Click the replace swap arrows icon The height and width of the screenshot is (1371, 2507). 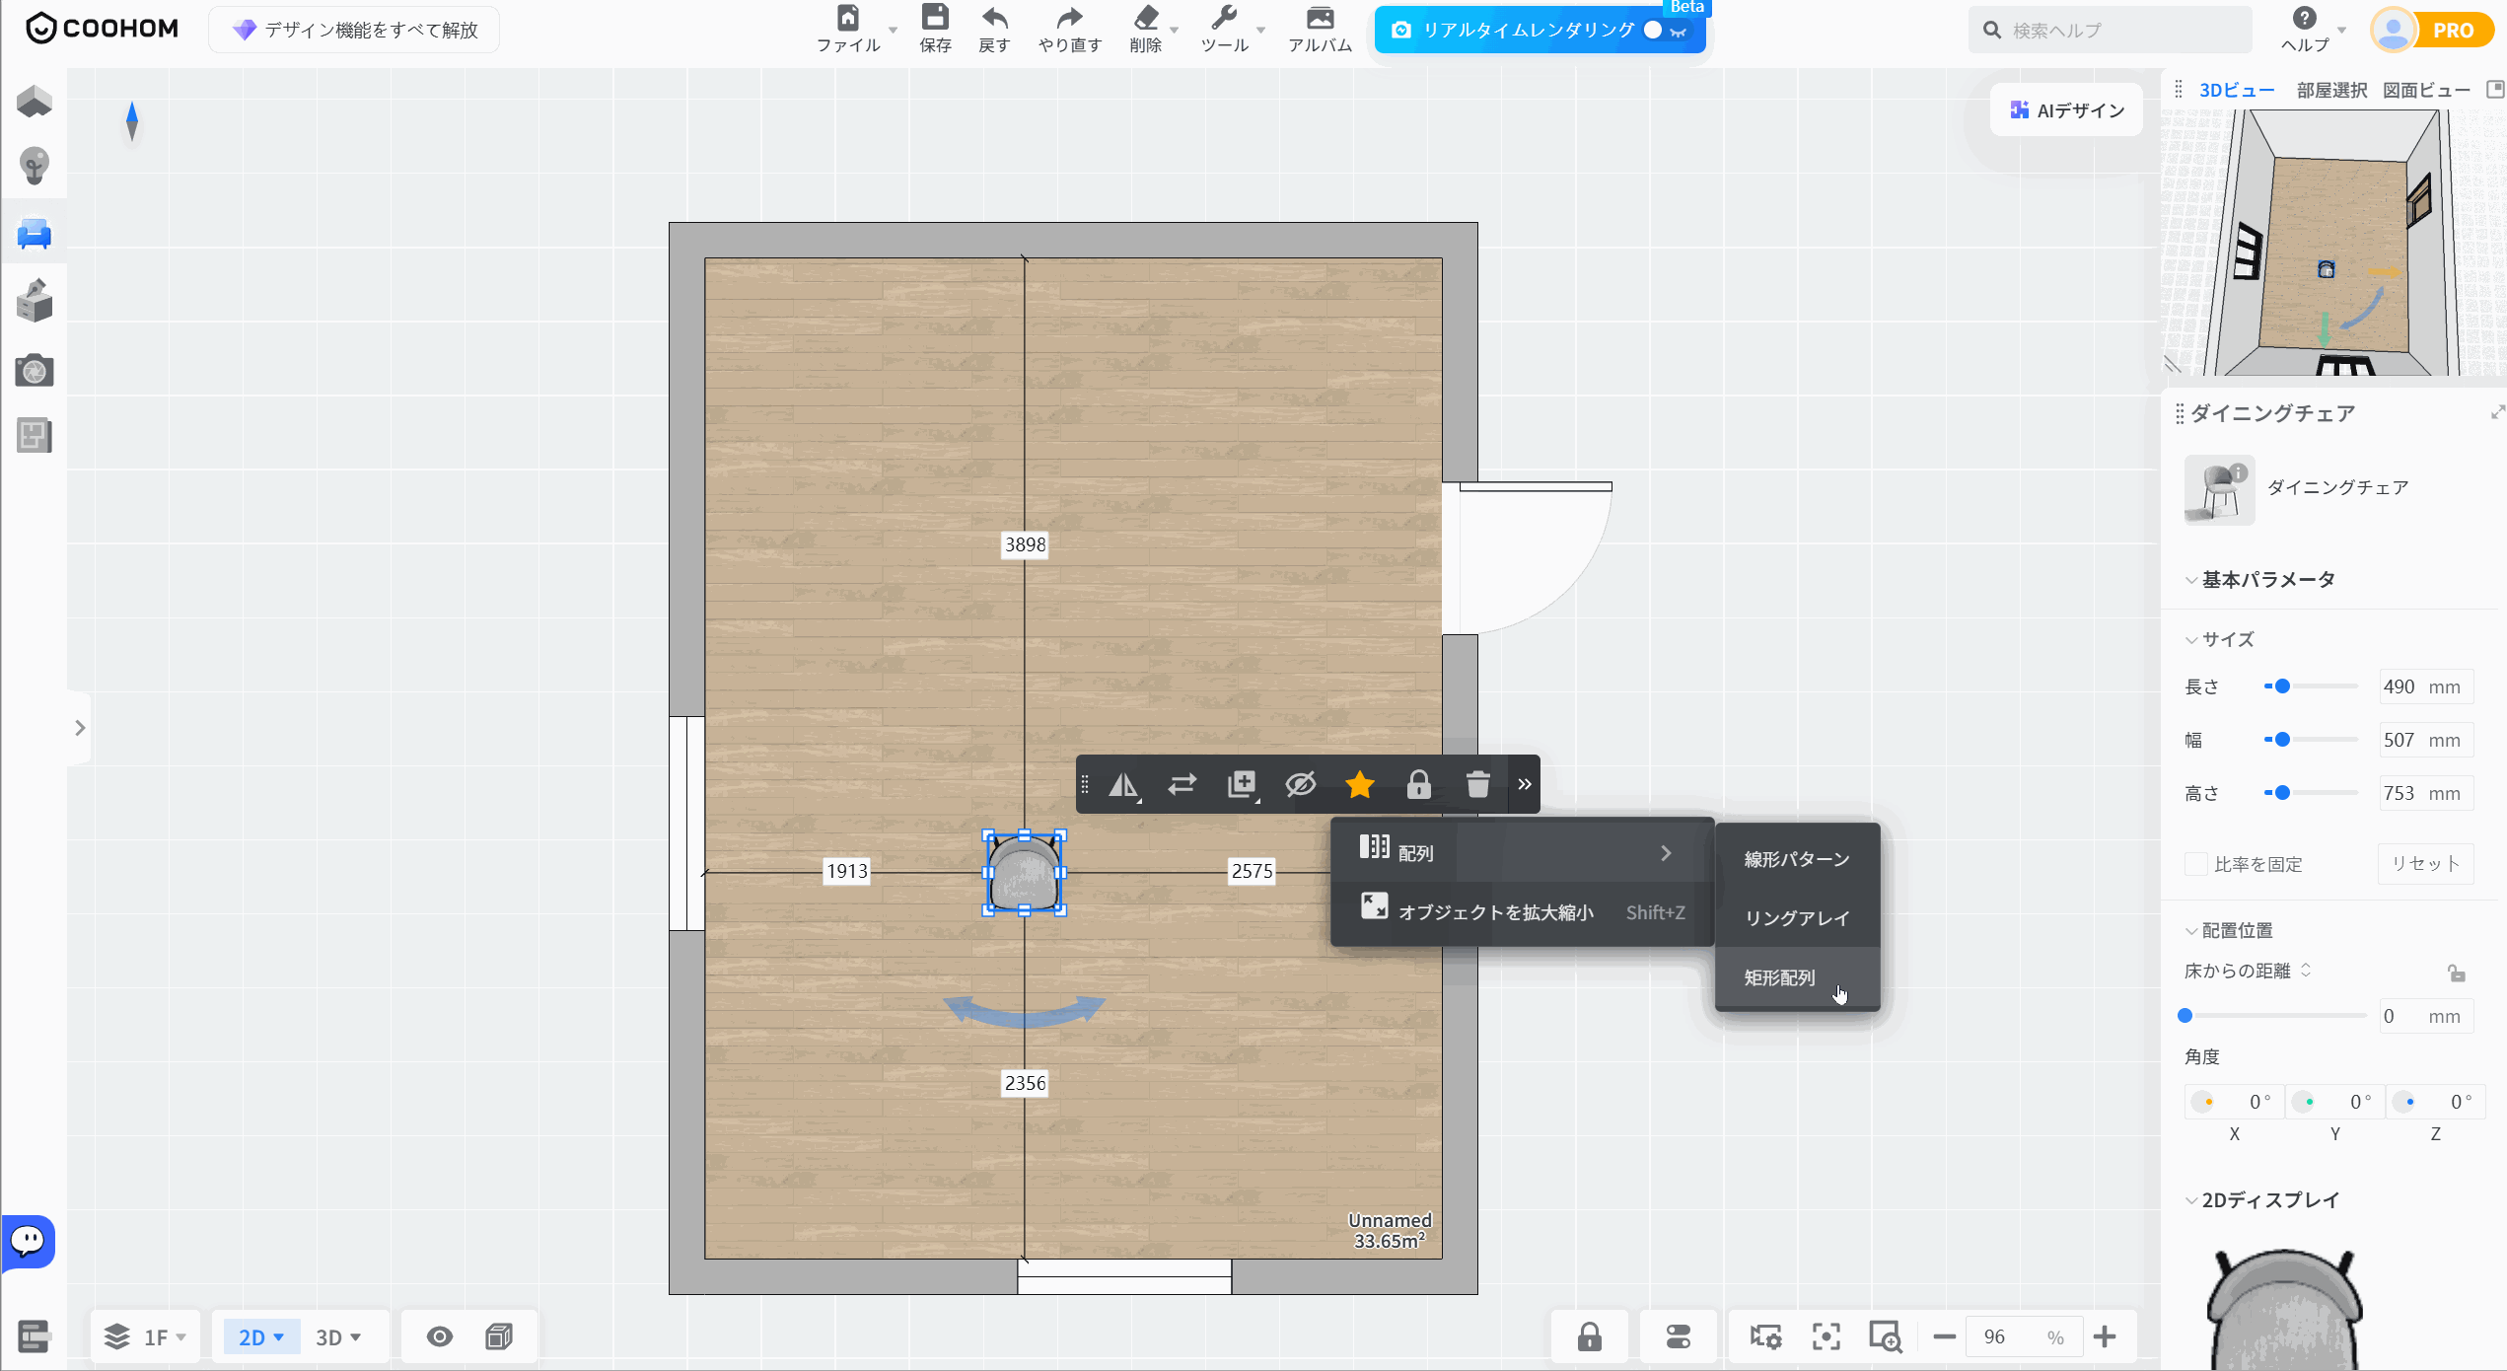(1182, 785)
